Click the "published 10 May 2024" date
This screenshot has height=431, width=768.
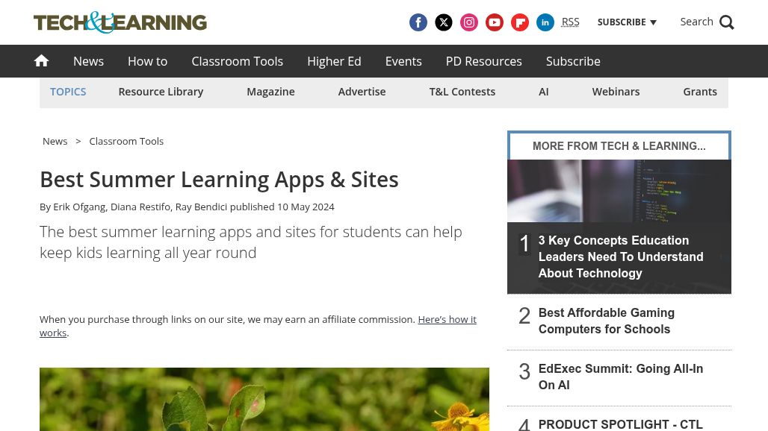pyautogui.click(x=282, y=207)
